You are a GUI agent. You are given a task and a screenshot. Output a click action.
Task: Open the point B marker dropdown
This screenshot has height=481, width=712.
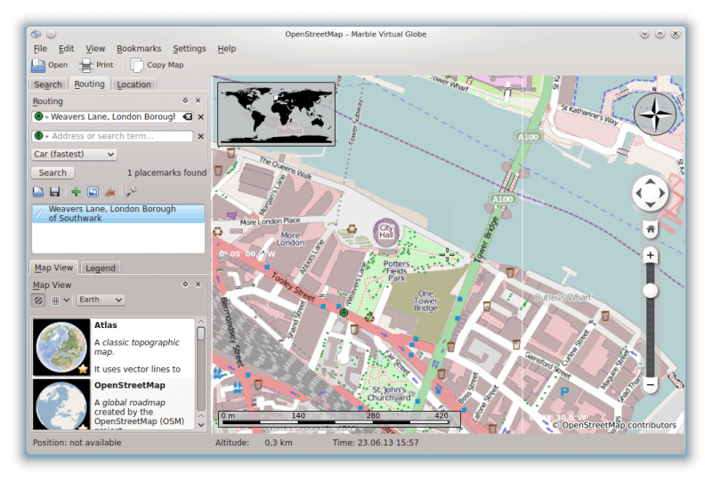pyautogui.click(x=41, y=136)
